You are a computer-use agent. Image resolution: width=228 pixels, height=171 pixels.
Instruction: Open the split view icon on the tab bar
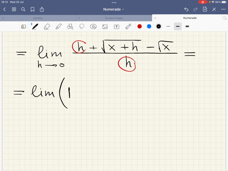pyautogui.click(x=224, y=18)
